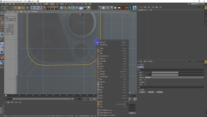Click the Redo arrow in the toolbar
This screenshot has height=117, width=207.
point(7,8)
